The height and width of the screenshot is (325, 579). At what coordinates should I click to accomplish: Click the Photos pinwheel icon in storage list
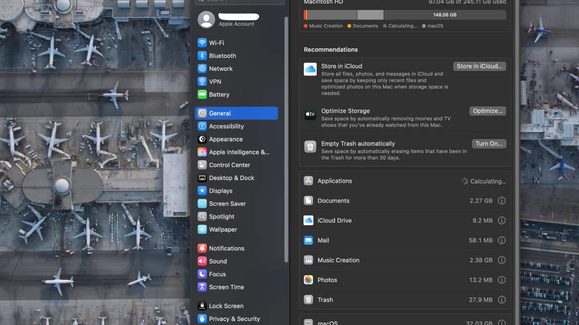coord(309,280)
